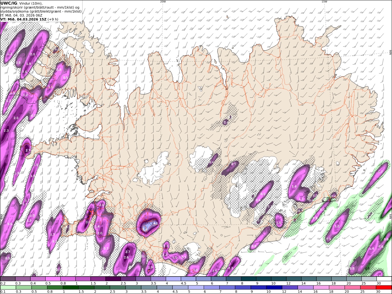Viewport: 392px width, 294px height.
Task: Pick the bright red swatch labeled 30, green row
Action: (384, 287)
